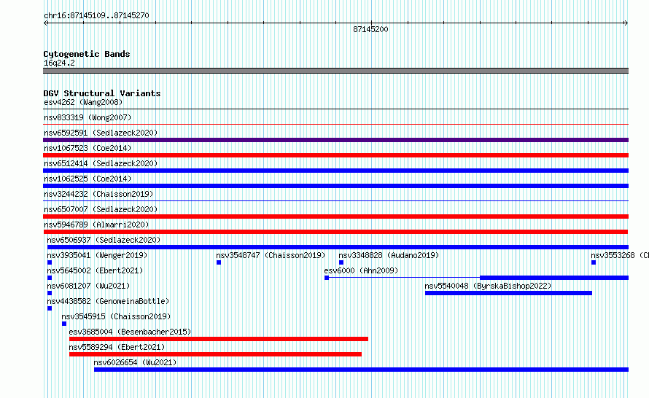Screen dimensions: 649x398
Task: Open nsv3545915 (Chaisson2019) label
Action: click(x=116, y=316)
